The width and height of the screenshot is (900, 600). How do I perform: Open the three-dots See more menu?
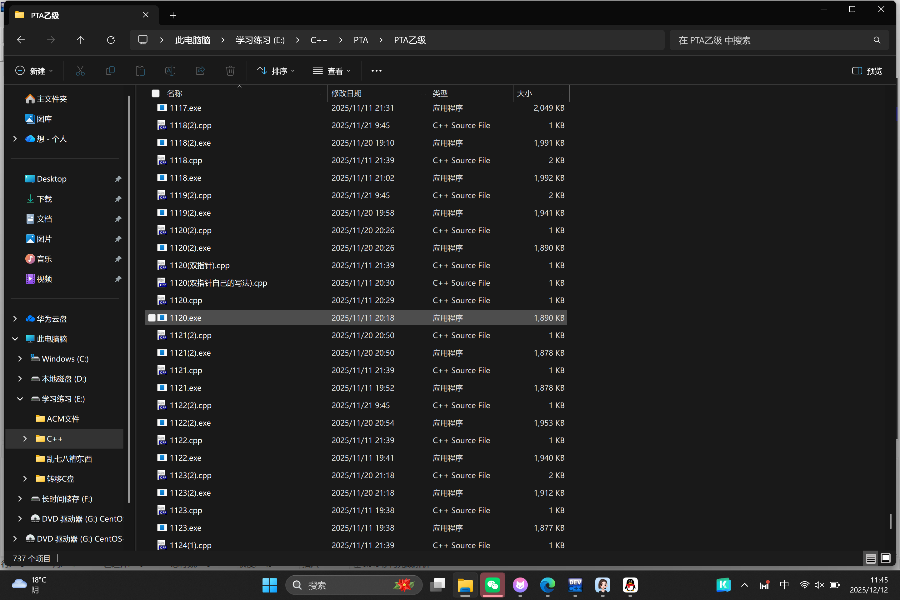click(x=376, y=71)
